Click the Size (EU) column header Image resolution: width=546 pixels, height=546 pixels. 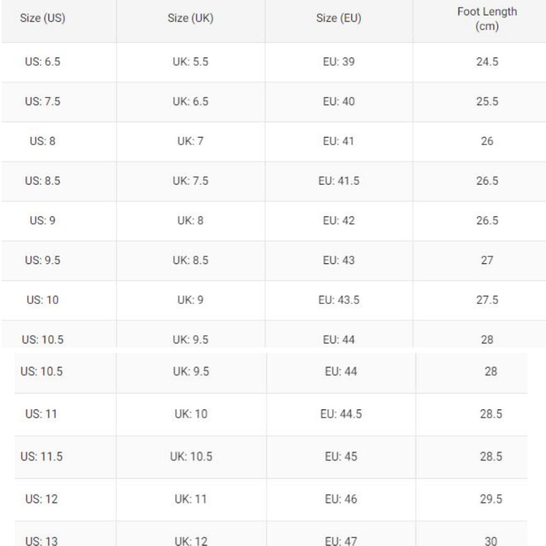(x=339, y=18)
